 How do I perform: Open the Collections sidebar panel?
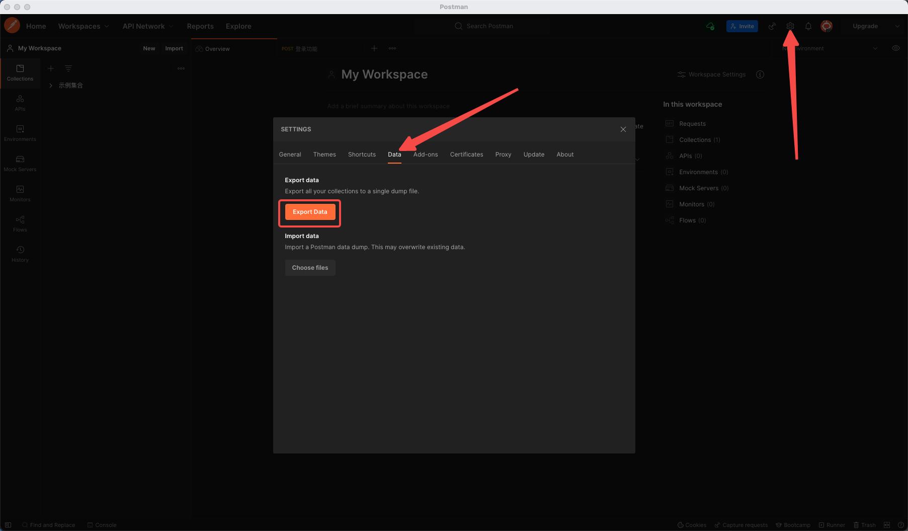tap(20, 72)
